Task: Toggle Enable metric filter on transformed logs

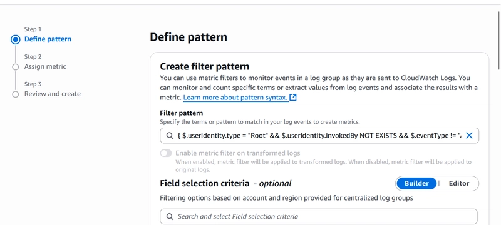Action: (x=166, y=153)
